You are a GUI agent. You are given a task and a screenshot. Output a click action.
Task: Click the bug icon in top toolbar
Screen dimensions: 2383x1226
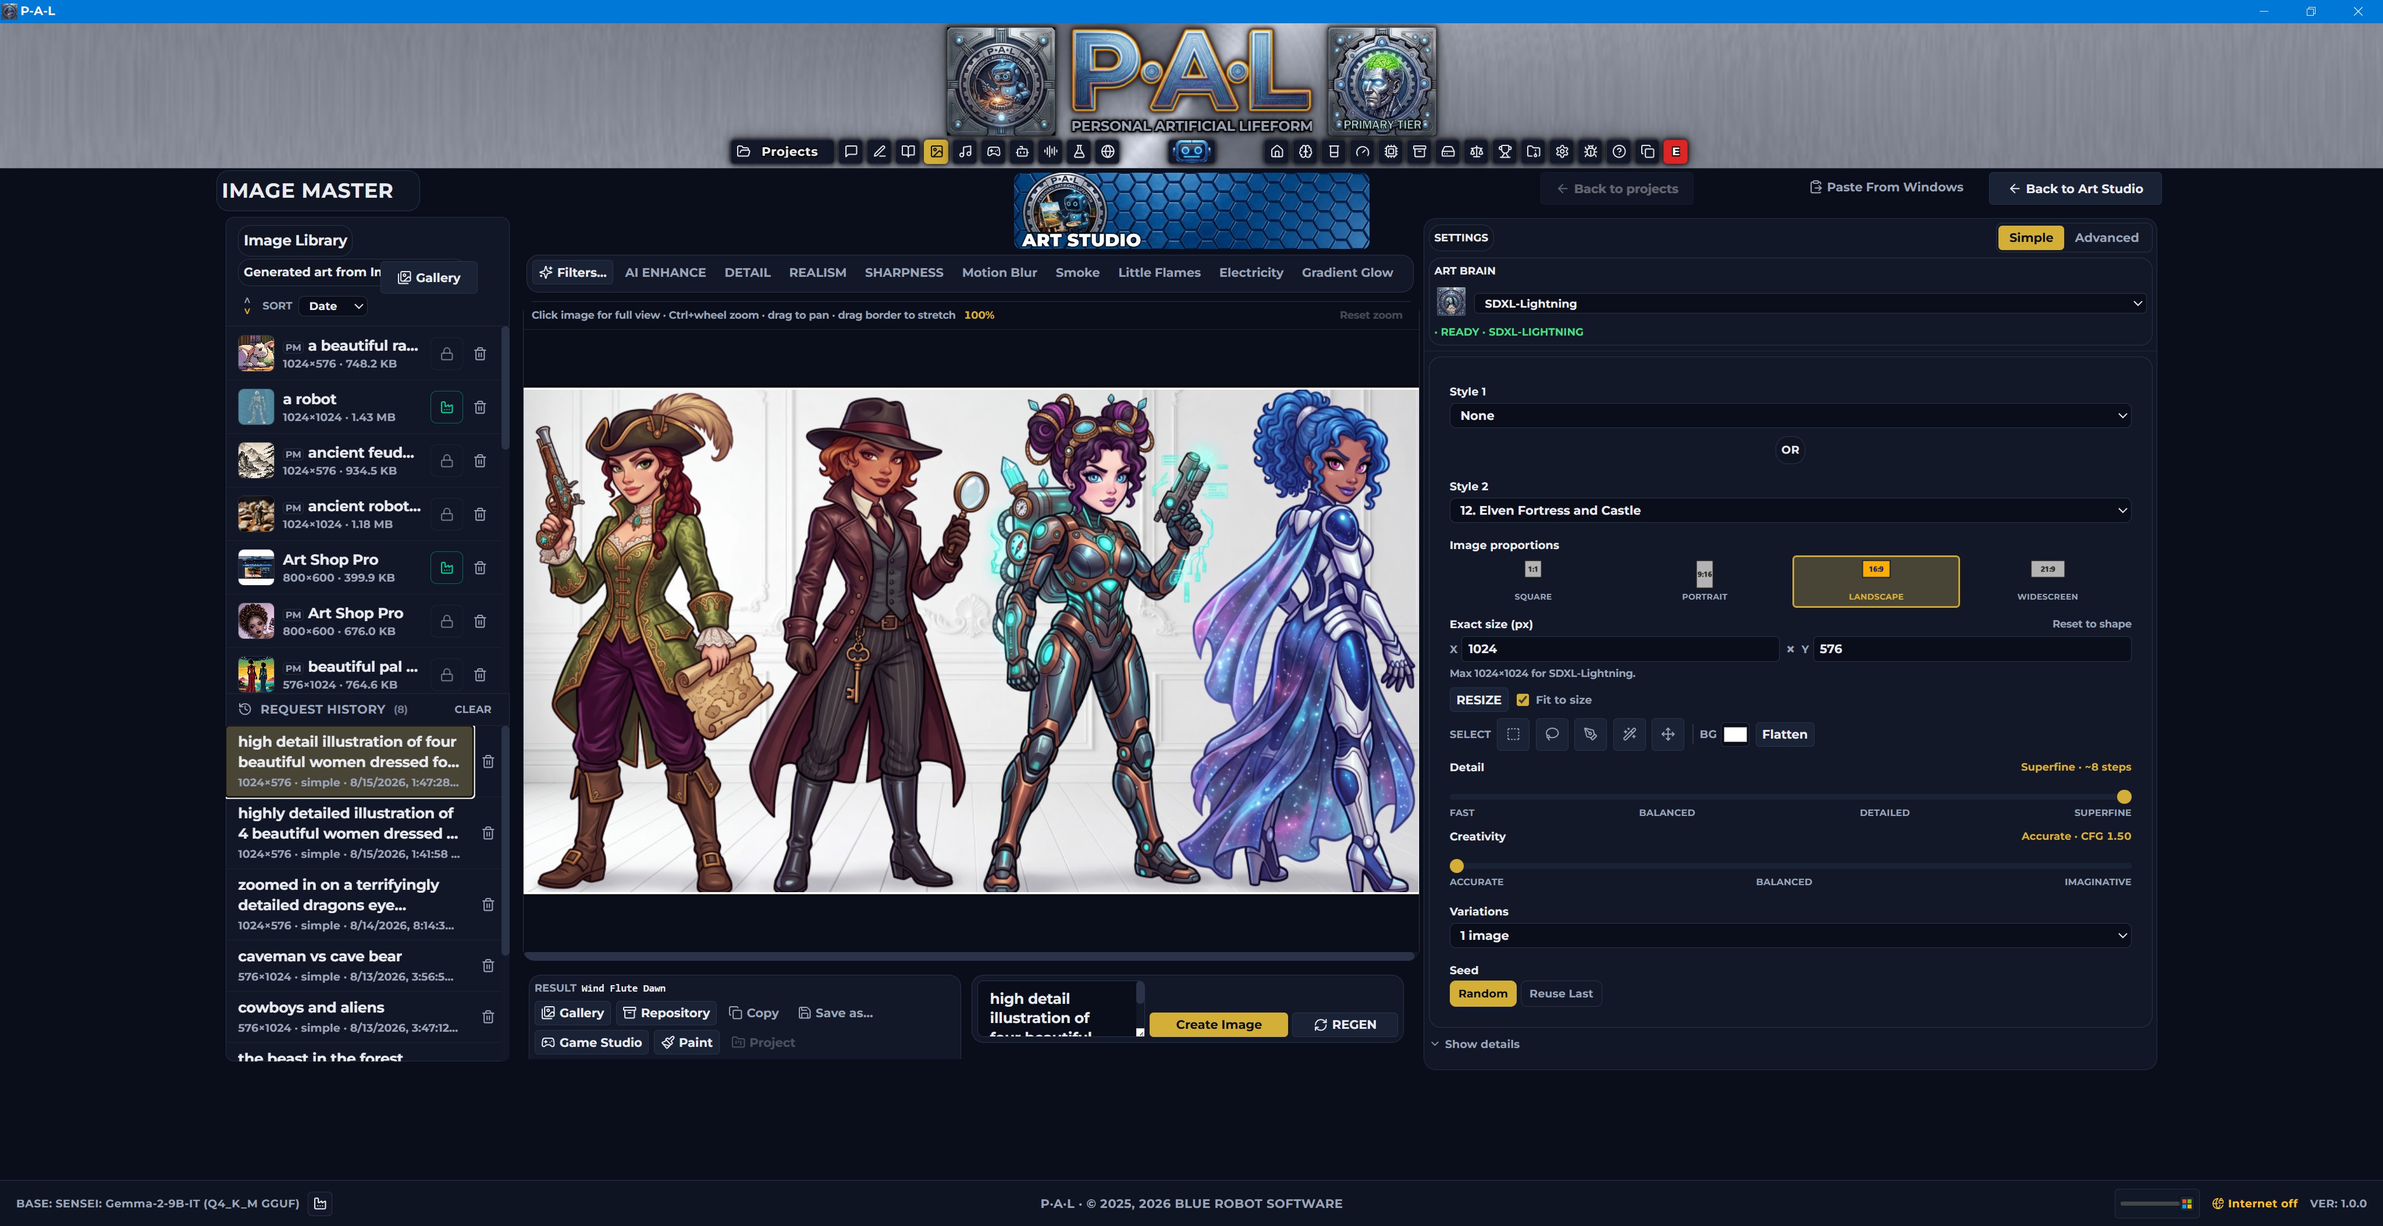pos(1590,152)
